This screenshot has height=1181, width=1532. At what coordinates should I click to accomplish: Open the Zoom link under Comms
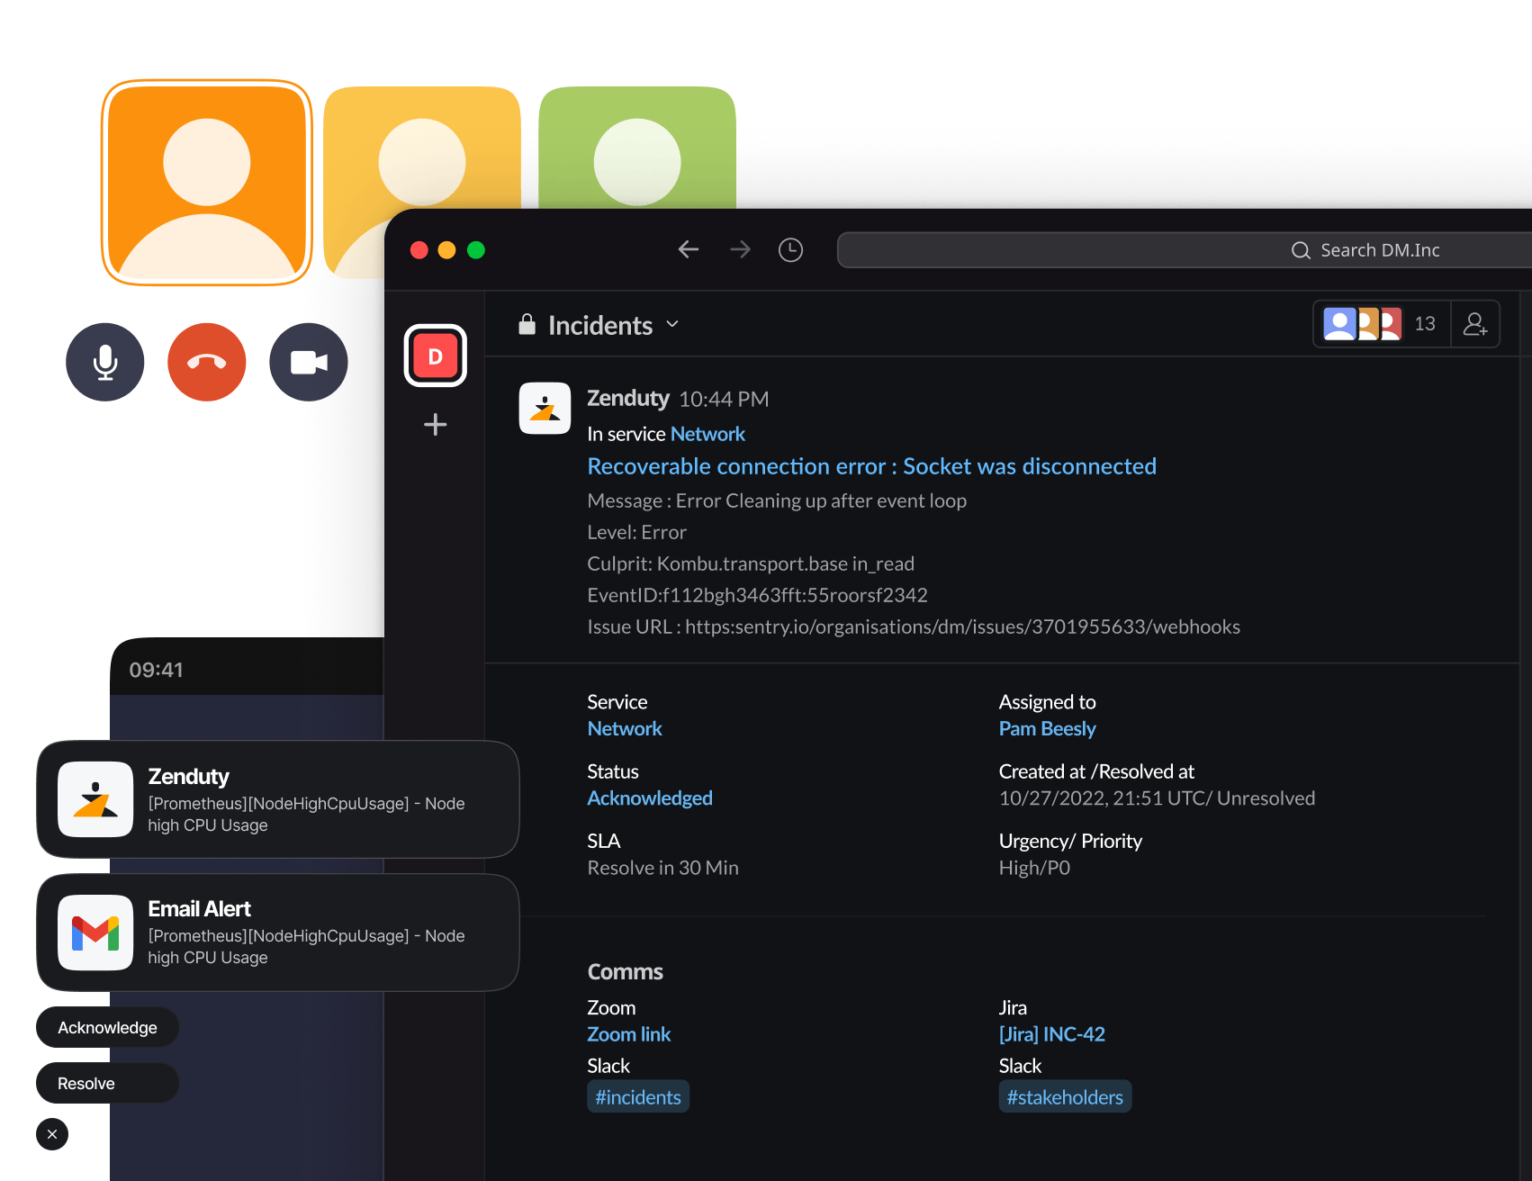tap(628, 1033)
